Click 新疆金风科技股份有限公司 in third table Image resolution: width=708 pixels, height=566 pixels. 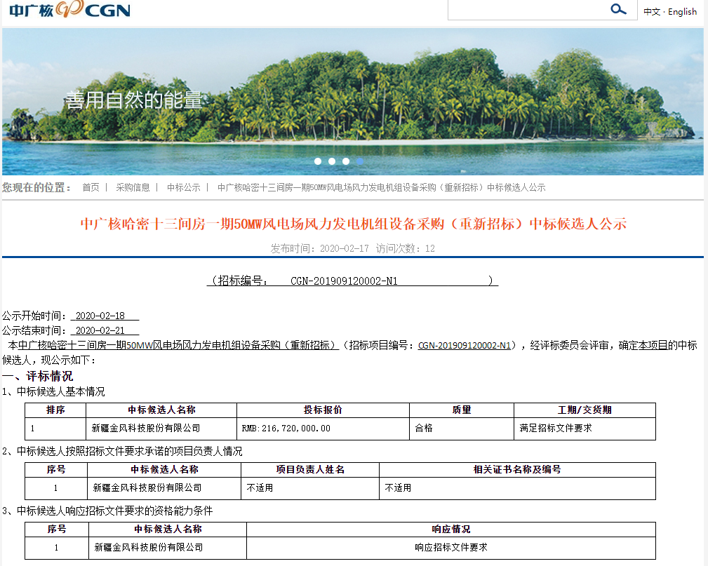149,548
